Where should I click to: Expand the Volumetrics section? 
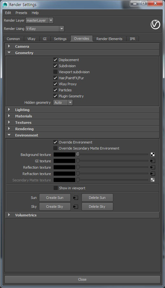click(x=82, y=215)
